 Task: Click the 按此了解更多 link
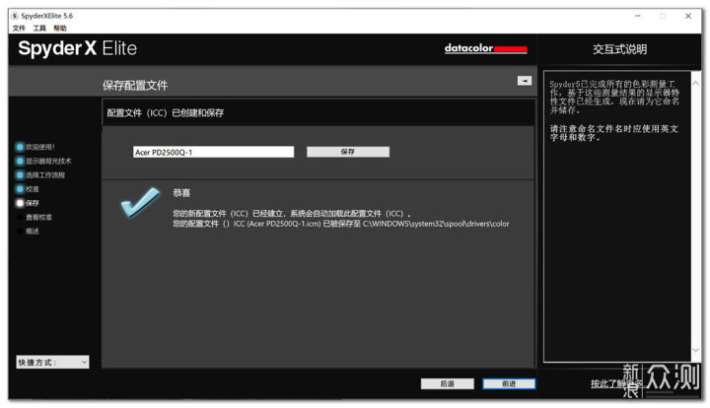click(x=616, y=383)
